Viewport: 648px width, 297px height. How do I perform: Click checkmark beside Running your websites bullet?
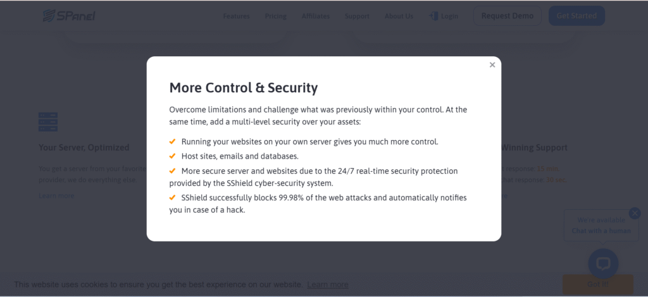click(x=172, y=142)
